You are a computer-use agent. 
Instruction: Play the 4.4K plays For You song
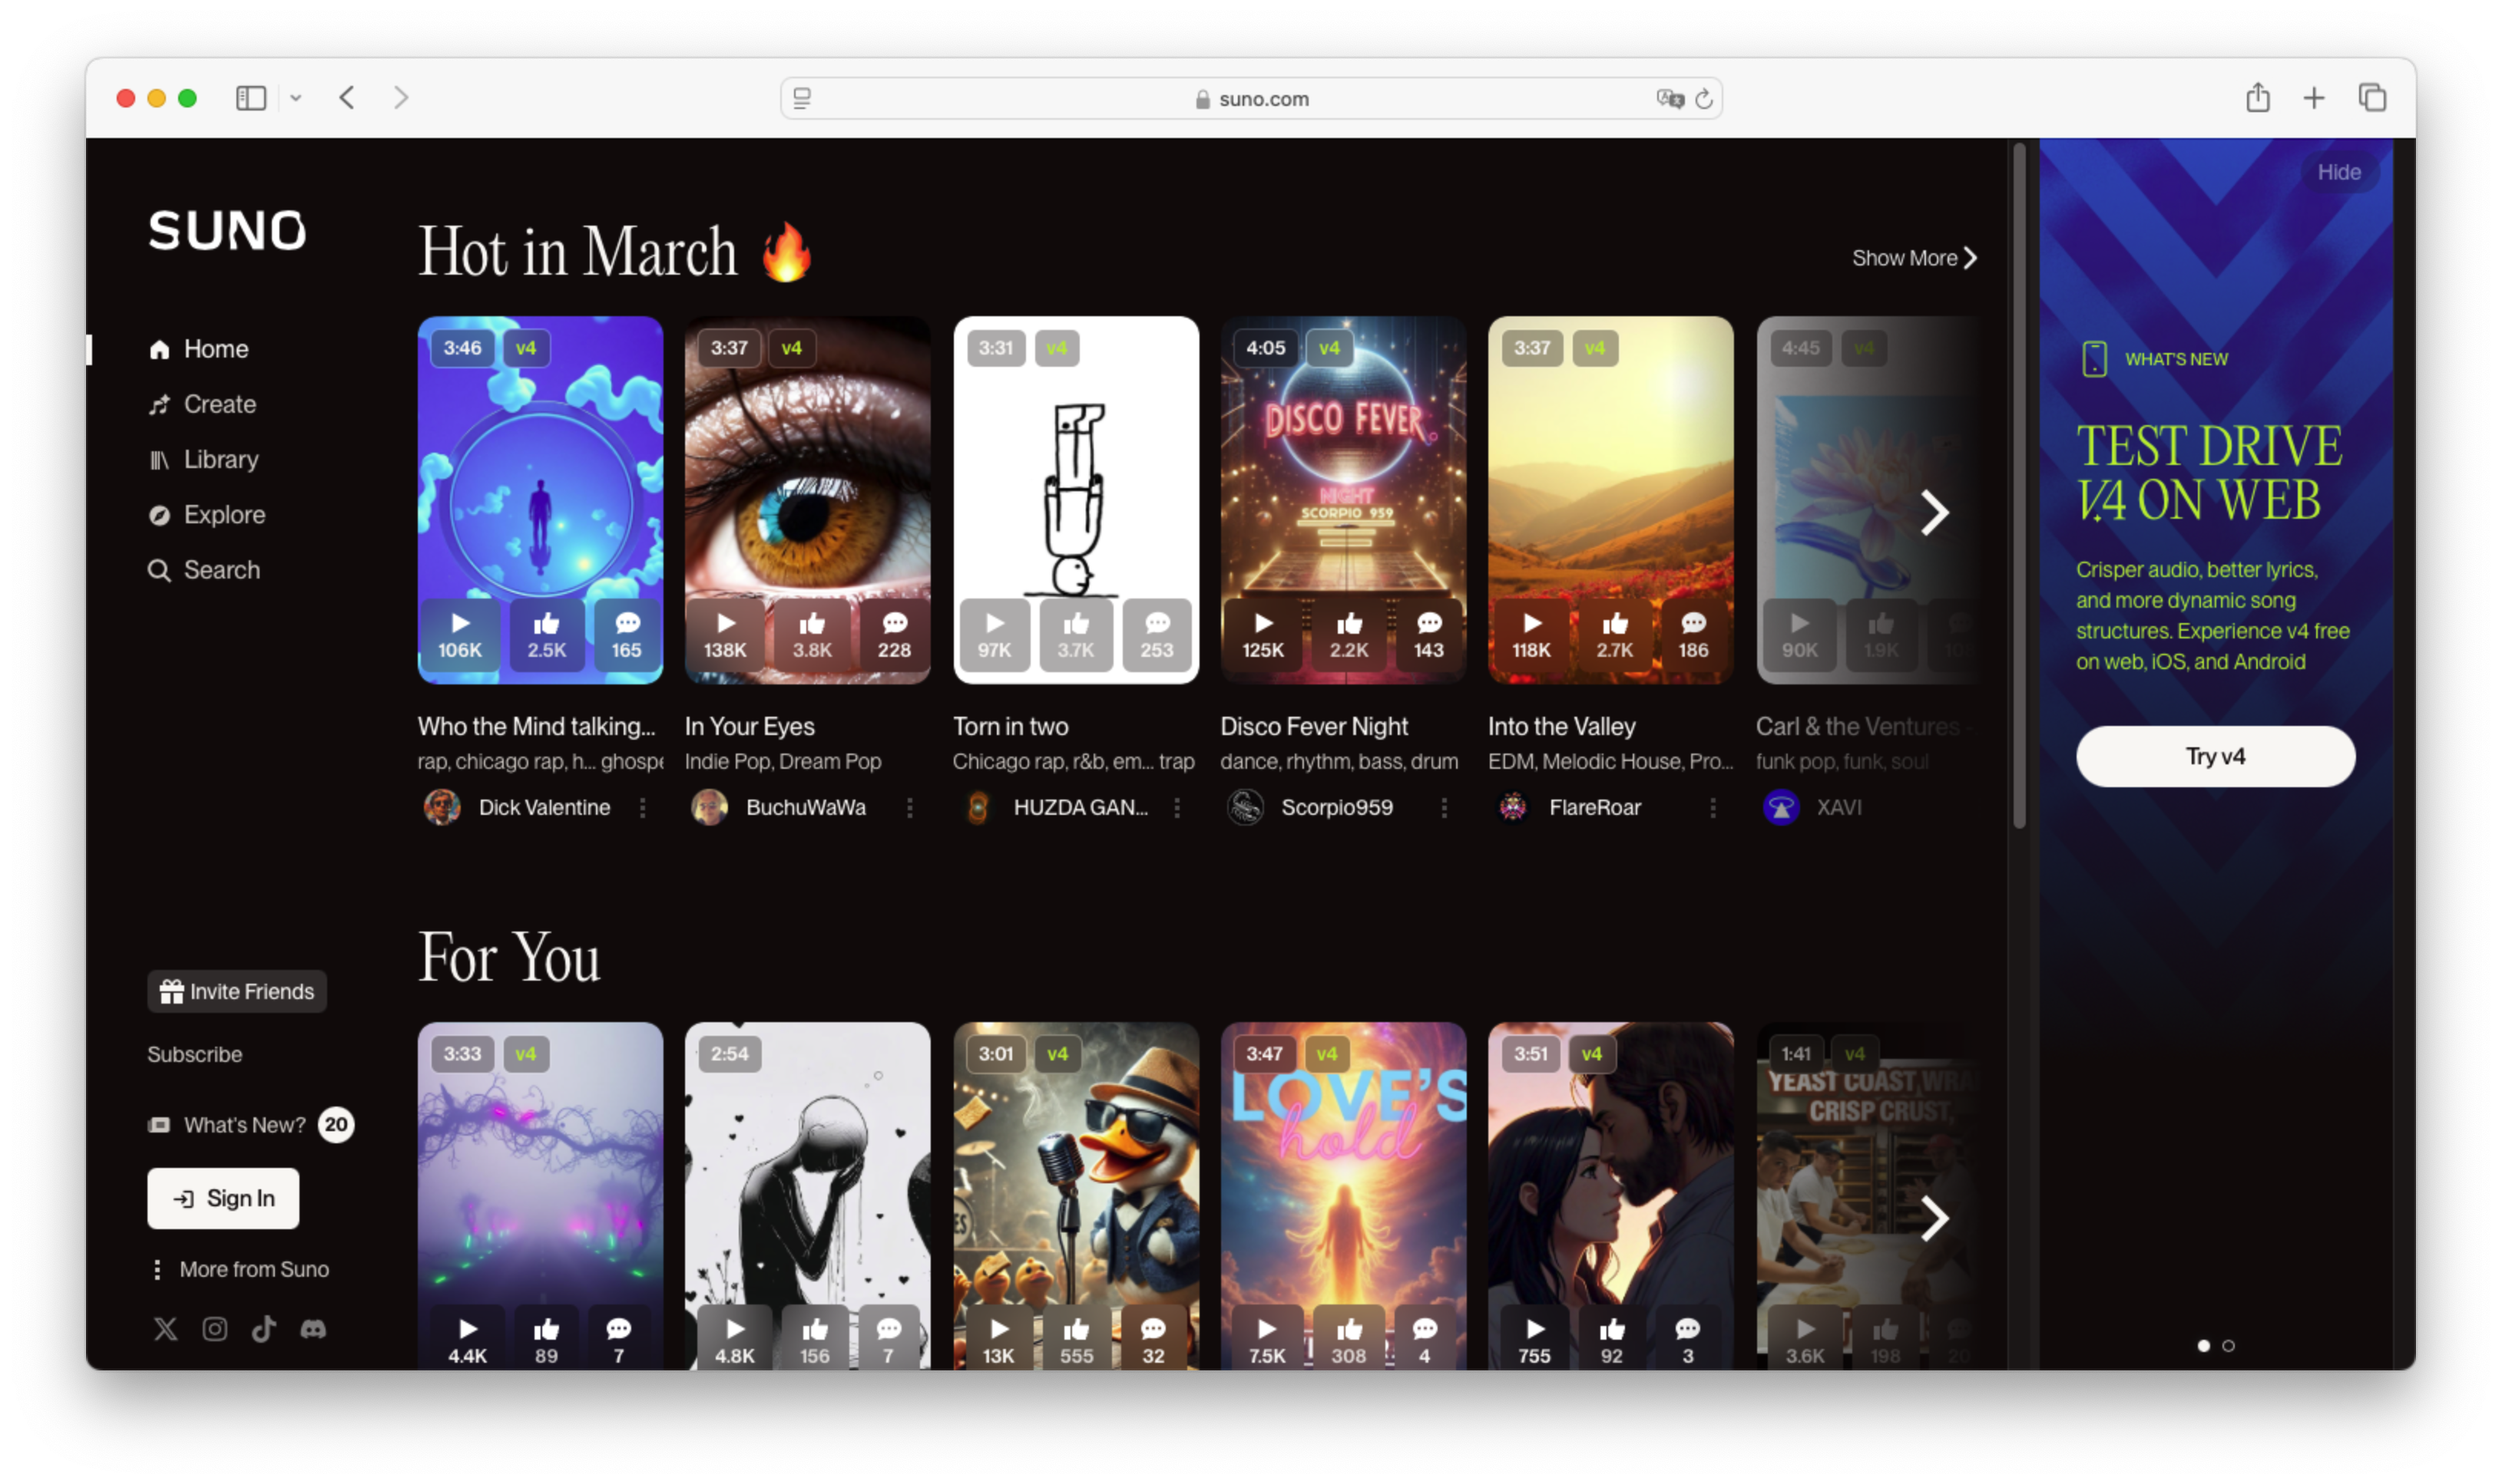tap(468, 1338)
